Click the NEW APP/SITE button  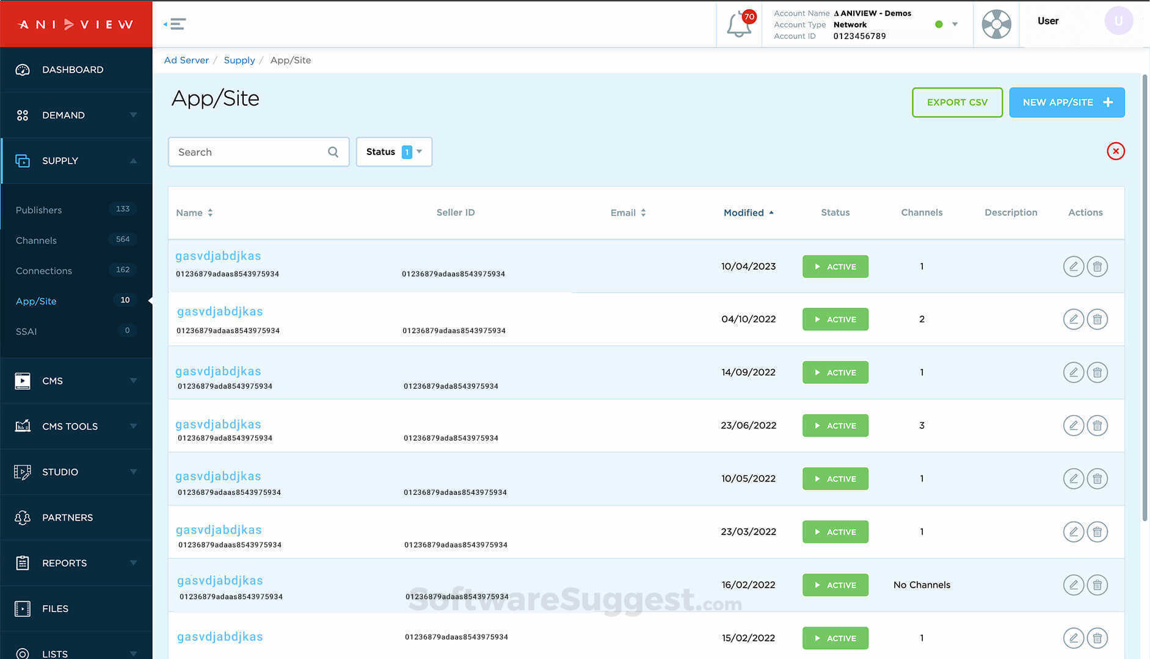(x=1066, y=103)
